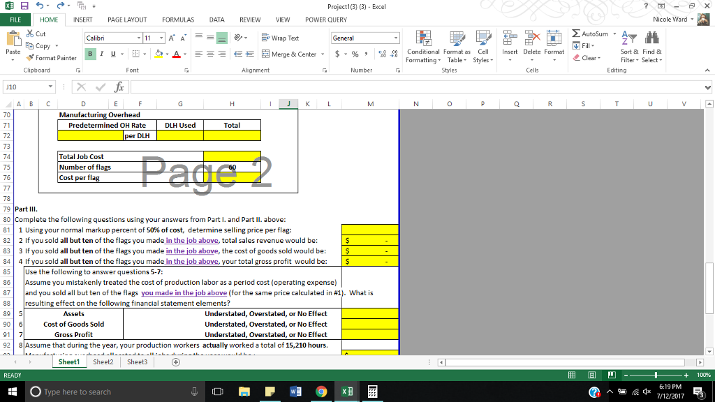The height and width of the screenshot is (402, 715).
Task: Activate the Format Painter
Action: pos(52,58)
